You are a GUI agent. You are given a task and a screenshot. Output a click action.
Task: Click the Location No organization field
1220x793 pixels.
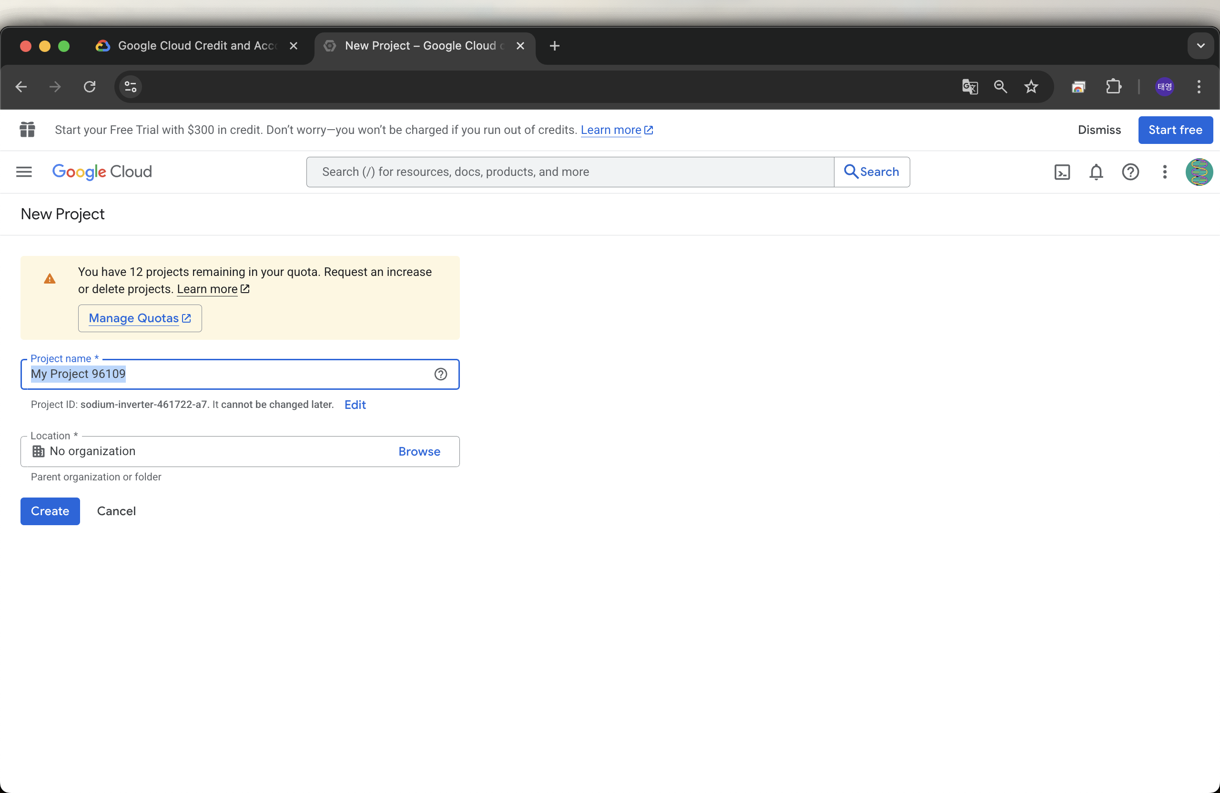click(x=240, y=452)
